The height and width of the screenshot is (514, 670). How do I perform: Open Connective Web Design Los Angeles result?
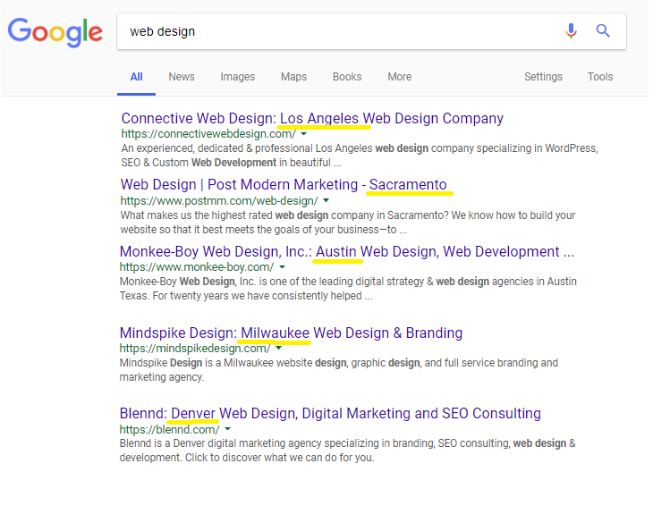coord(312,118)
